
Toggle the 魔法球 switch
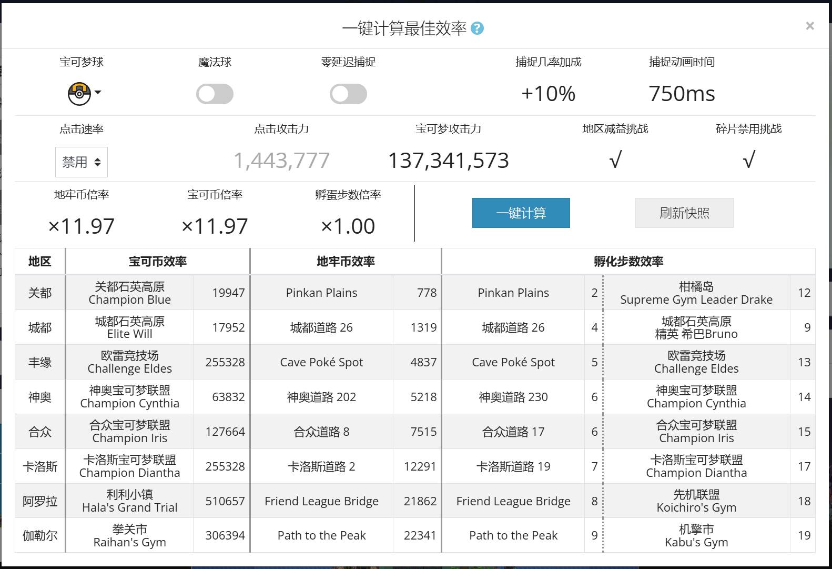coord(215,94)
